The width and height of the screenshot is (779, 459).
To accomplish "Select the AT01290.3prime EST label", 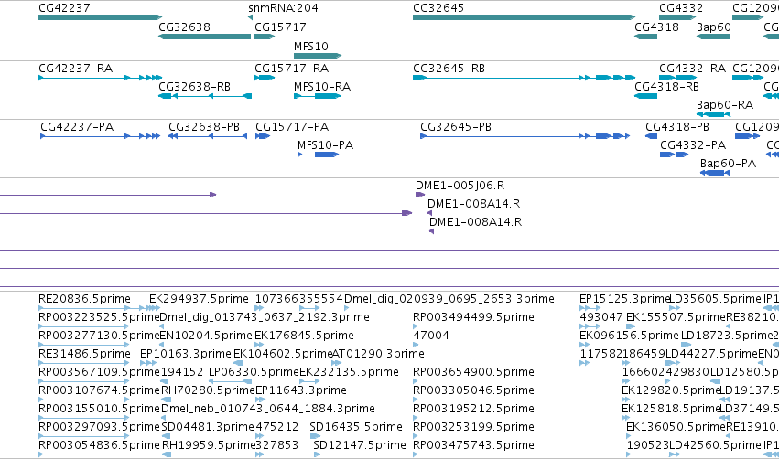I will pyautogui.click(x=378, y=354).
